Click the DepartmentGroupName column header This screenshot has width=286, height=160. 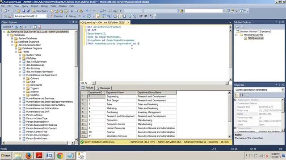tap(156, 92)
